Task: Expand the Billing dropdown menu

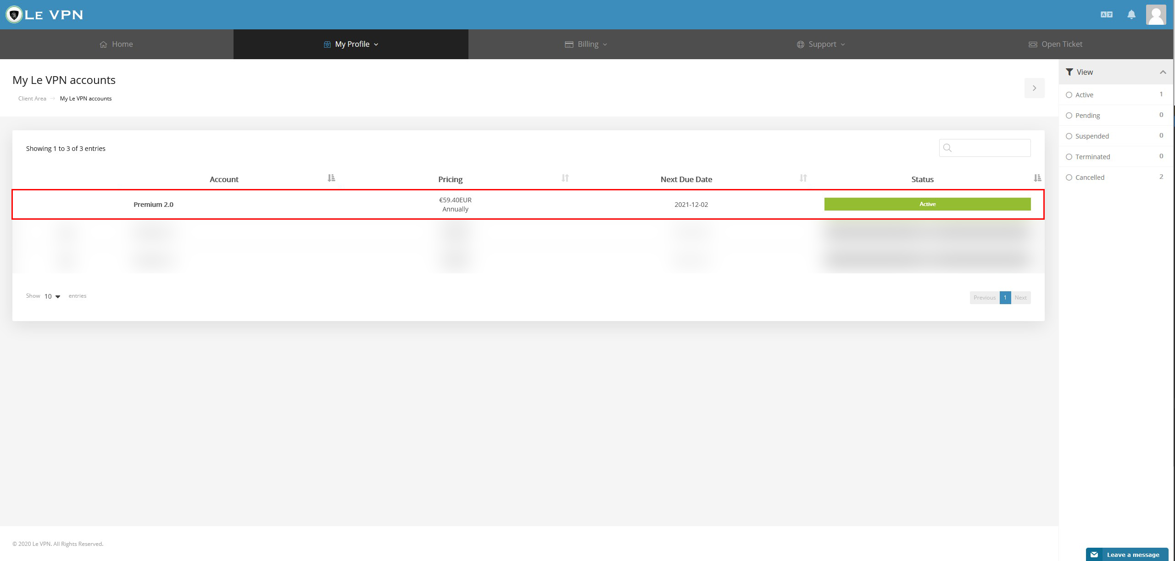Action: tap(587, 44)
